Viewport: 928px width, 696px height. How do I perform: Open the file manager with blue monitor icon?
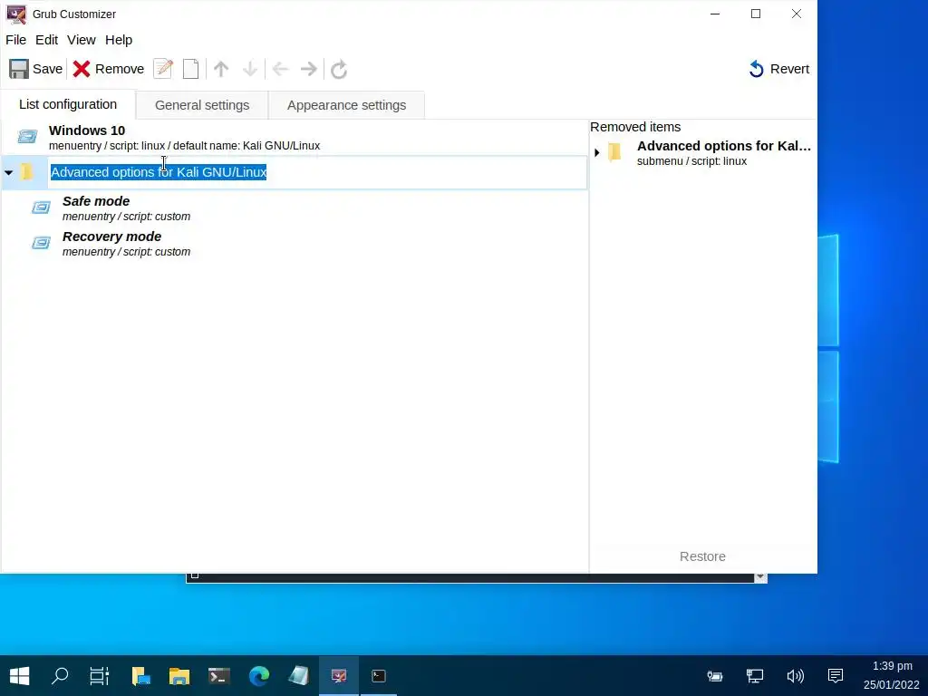tap(140, 676)
